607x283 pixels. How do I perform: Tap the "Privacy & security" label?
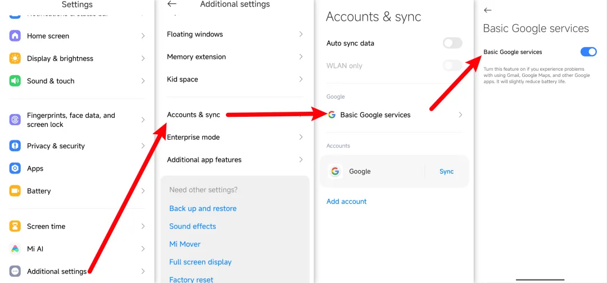[56, 146]
